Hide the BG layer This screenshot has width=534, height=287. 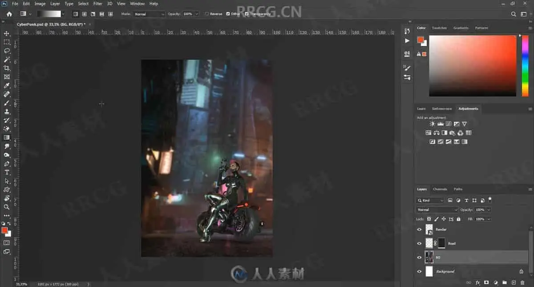point(419,257)
